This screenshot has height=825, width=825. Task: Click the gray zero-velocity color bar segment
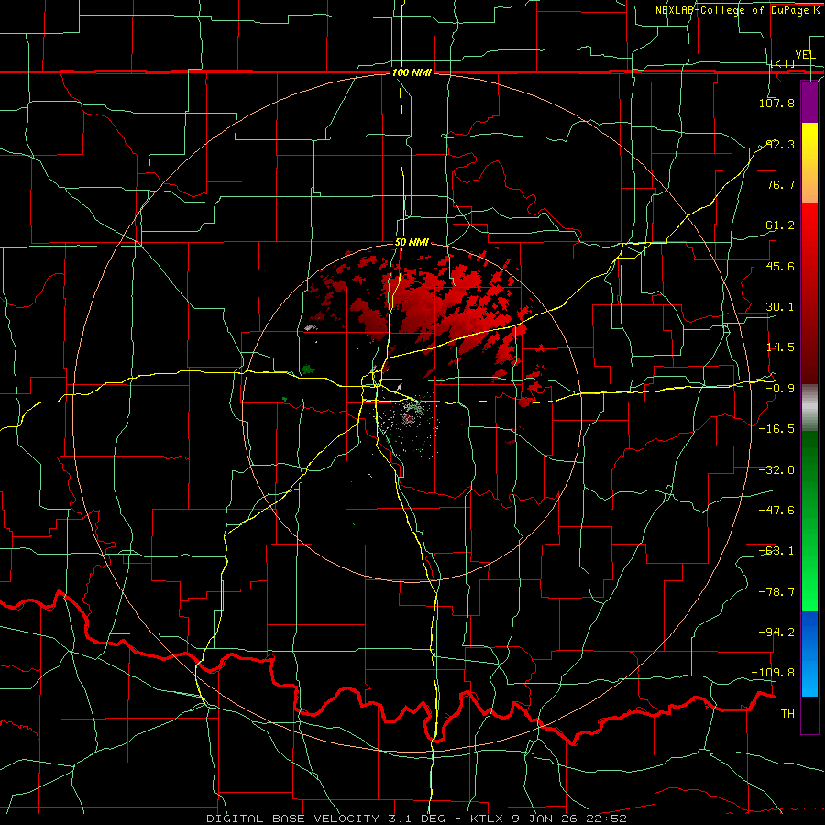pos(809,407)
